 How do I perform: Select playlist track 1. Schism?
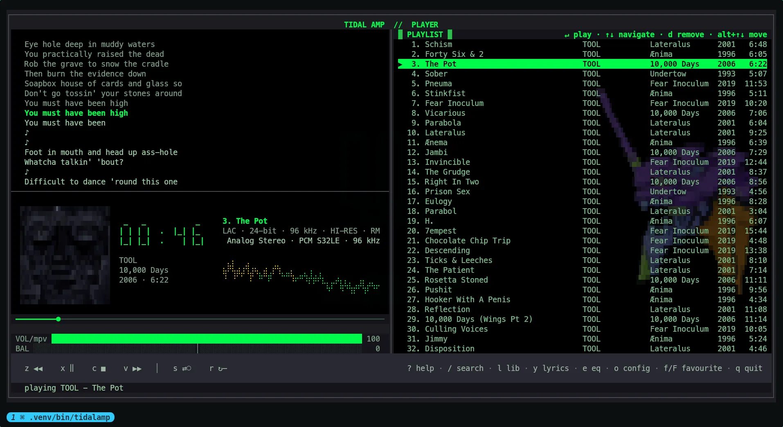pyautogui.click(x=583, y=45)
